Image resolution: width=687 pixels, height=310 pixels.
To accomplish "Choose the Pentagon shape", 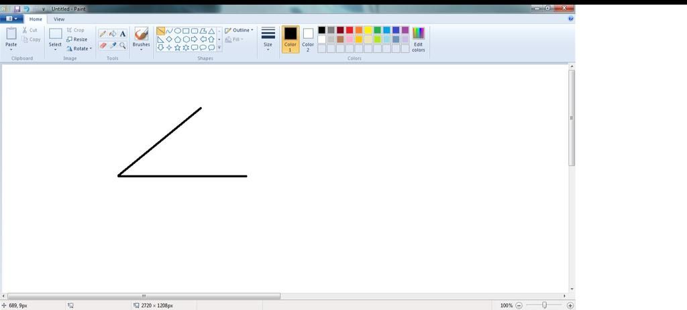I will tap(177, 40).
